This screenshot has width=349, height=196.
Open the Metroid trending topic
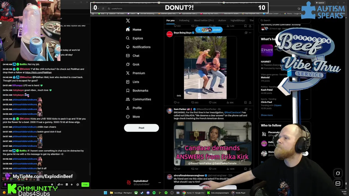click(265, 78)
